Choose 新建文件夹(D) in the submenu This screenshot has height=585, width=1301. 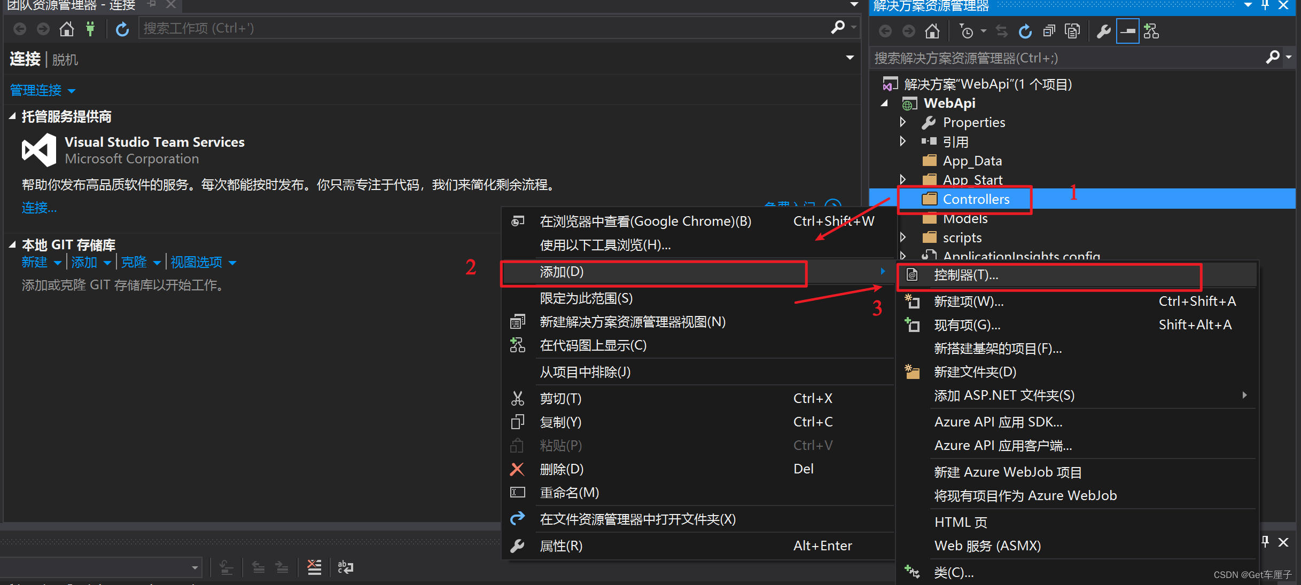[x=975, y=372]
